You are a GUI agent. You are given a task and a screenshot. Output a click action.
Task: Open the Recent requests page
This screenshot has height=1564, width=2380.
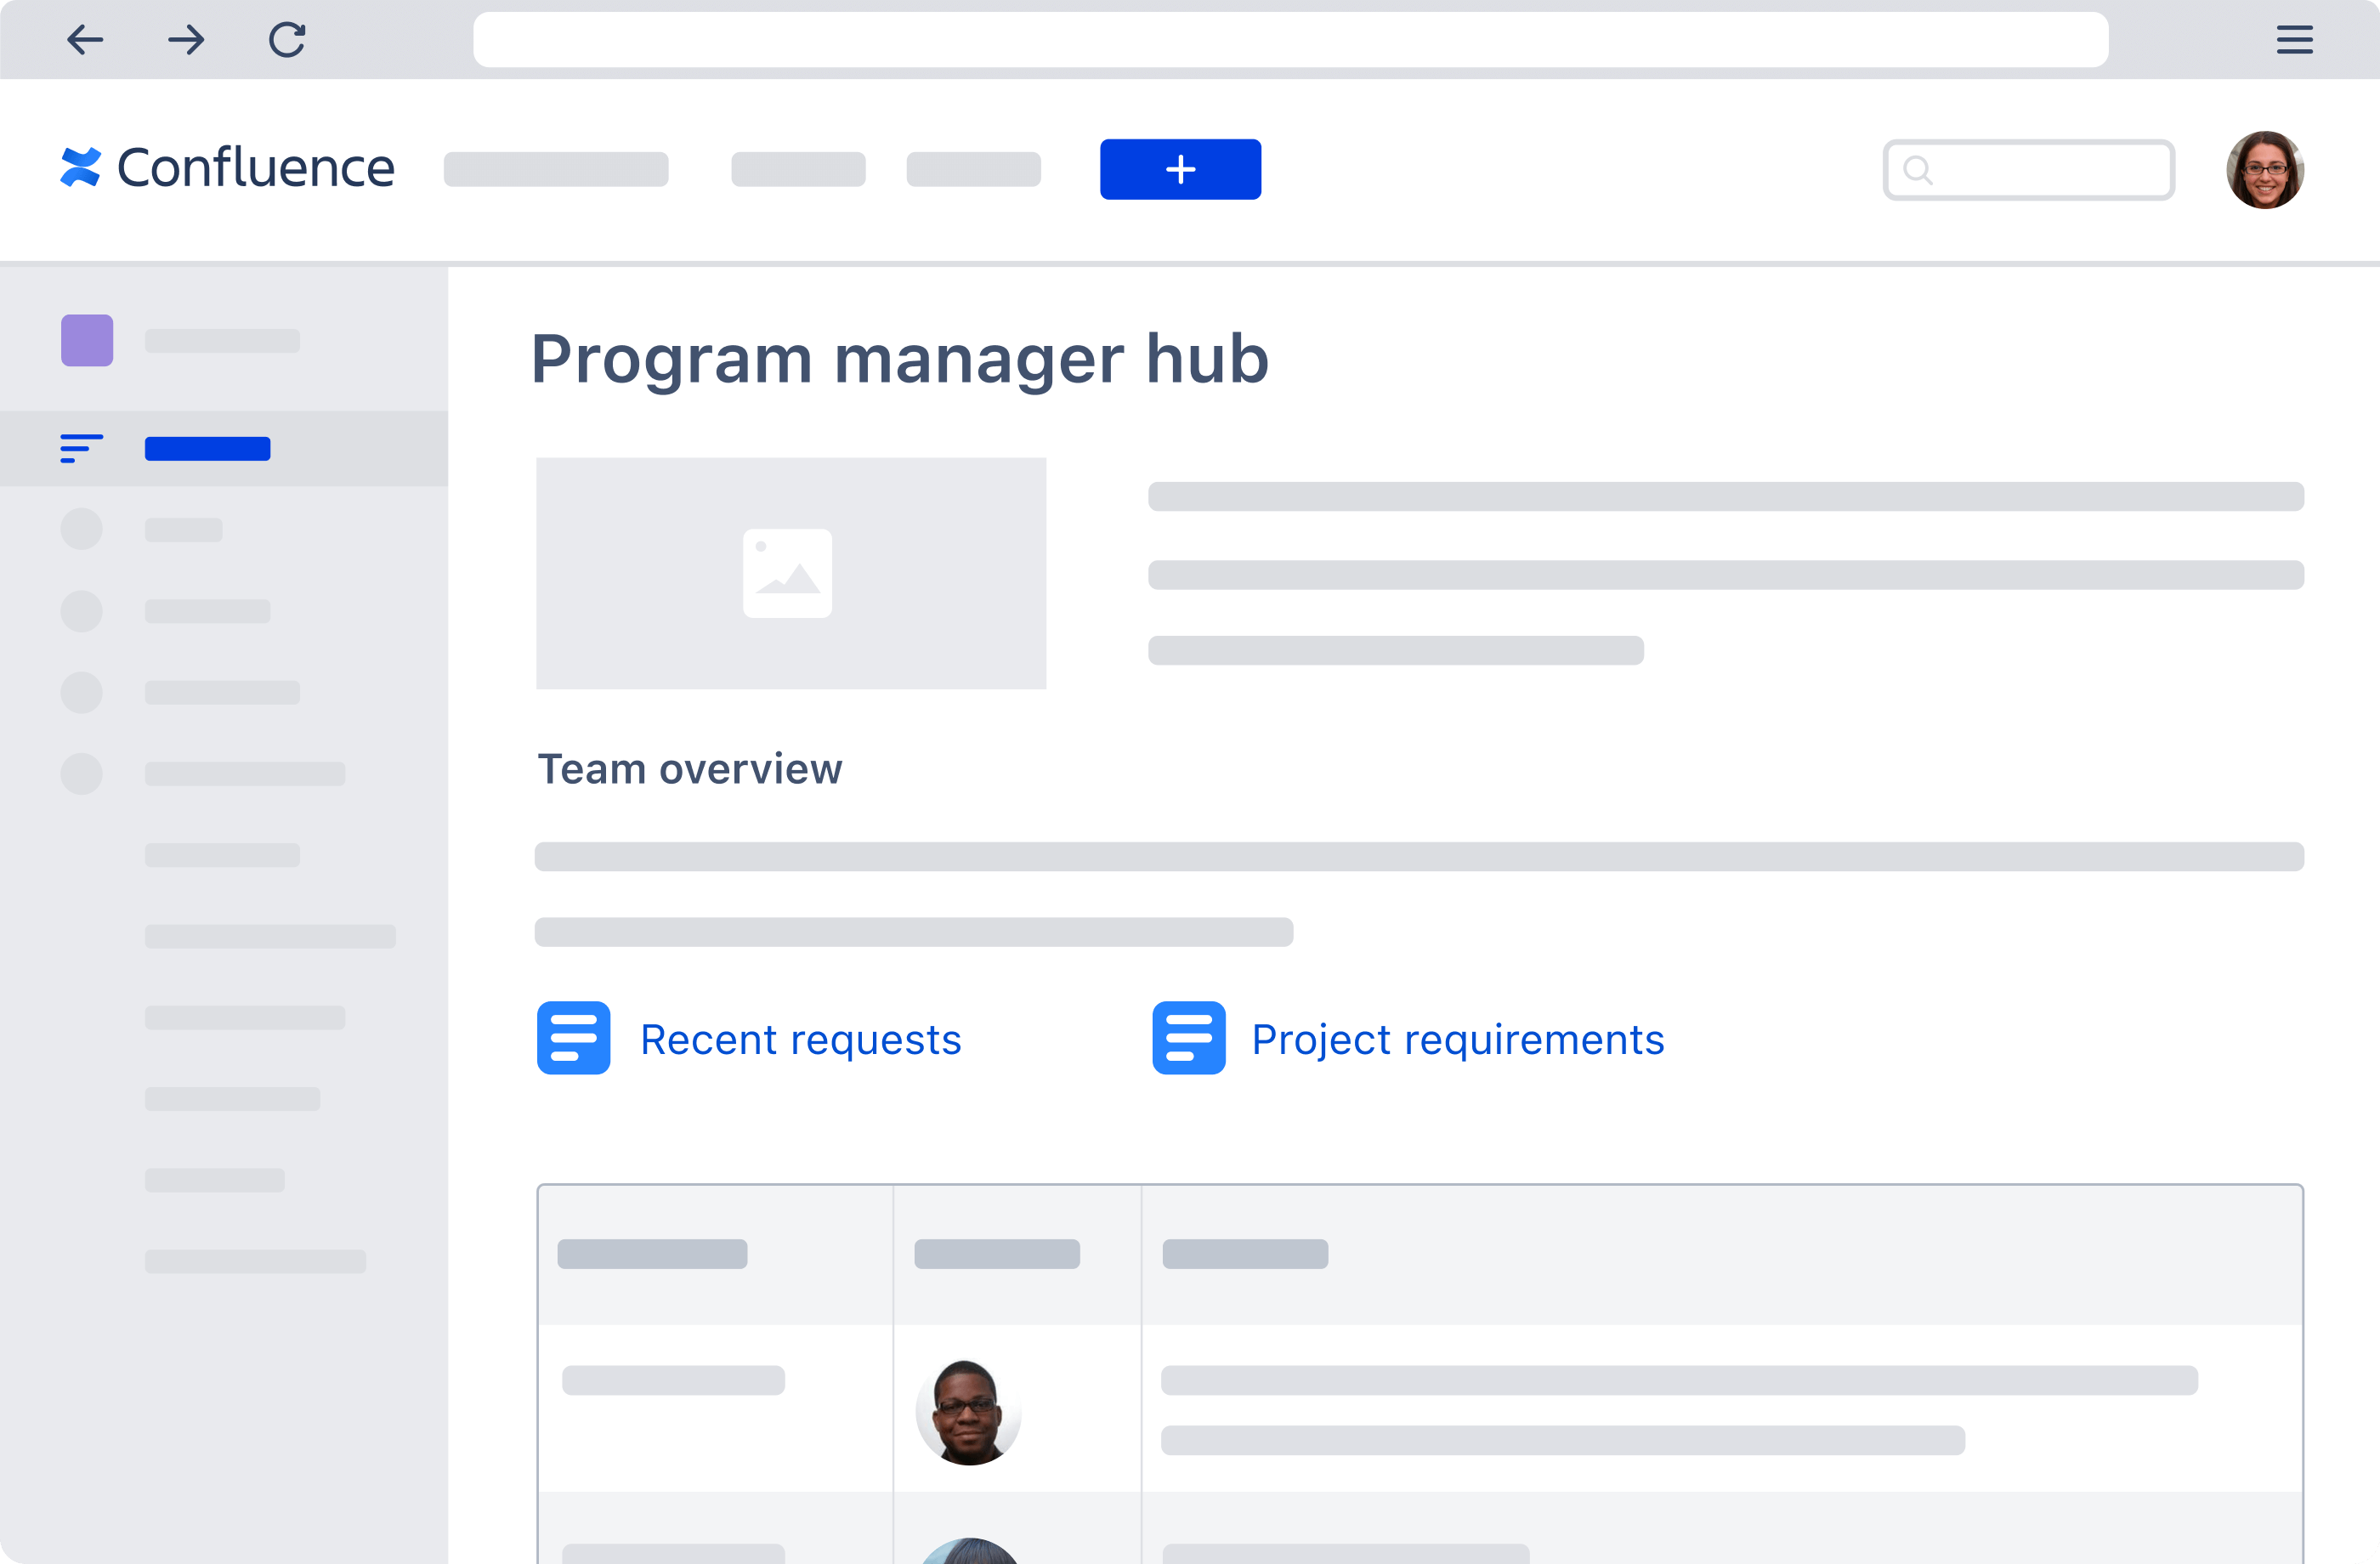[x=801, y=1038]
